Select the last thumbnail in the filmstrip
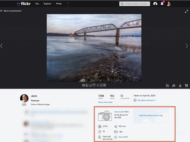The image size is (190, 142). pos(104,85)
